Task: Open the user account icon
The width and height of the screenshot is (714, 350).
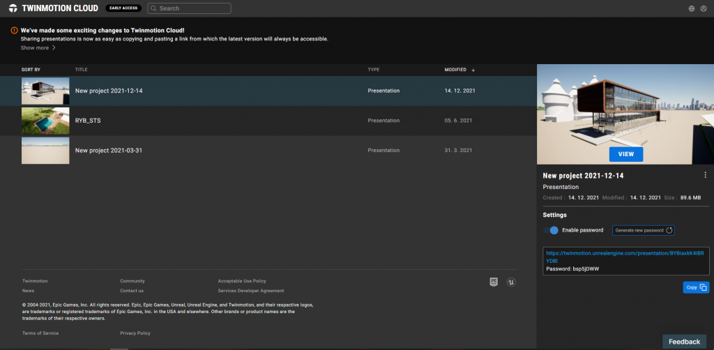Action: [x=704, y=8]
